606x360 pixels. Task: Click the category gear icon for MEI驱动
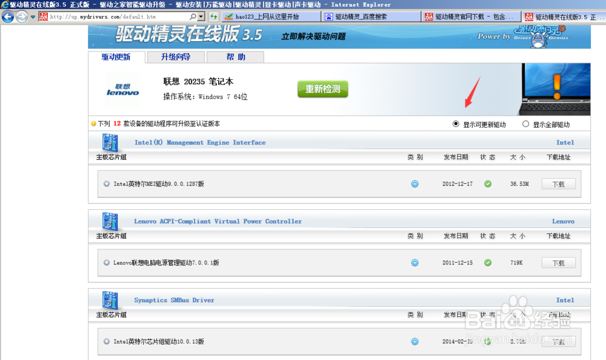pos(415,184)
